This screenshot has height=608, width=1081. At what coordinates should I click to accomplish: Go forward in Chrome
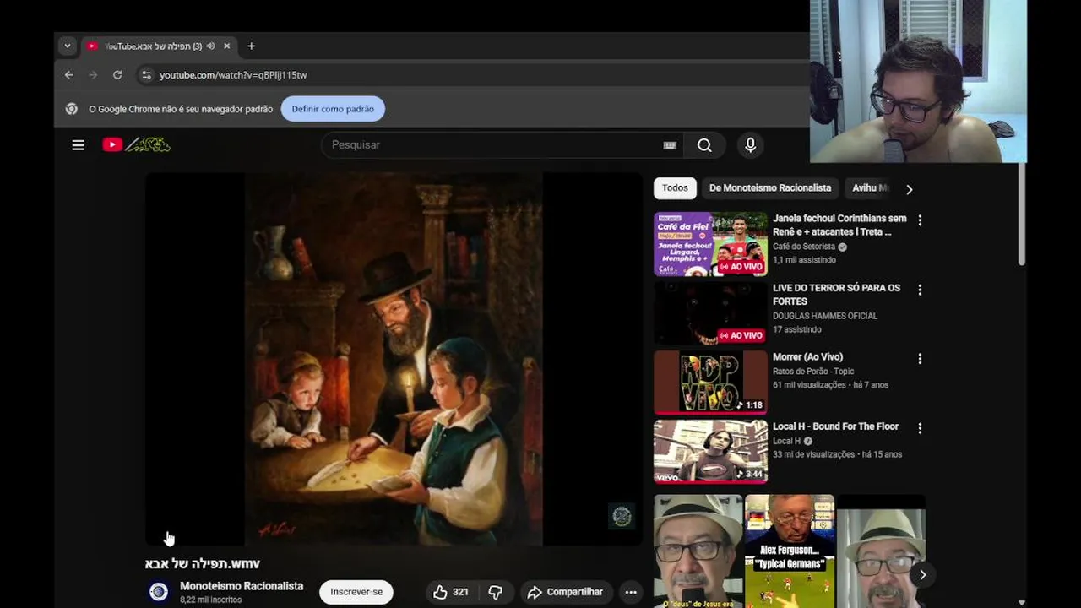coord(93,75)
